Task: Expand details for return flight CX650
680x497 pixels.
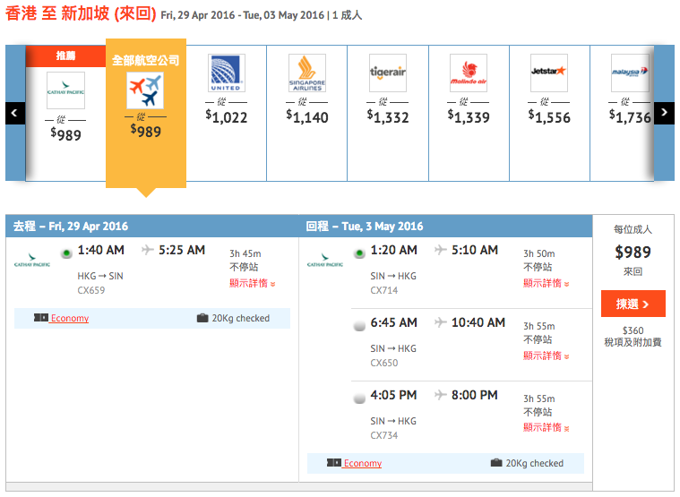Action: [546, 356]
